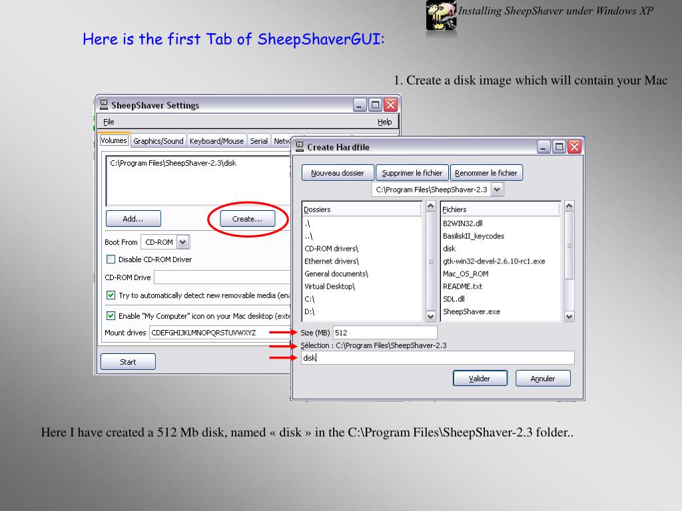This screenshot has height=511, width=682.
Task: Click the Fichiers column header
Action: [500, 210]
